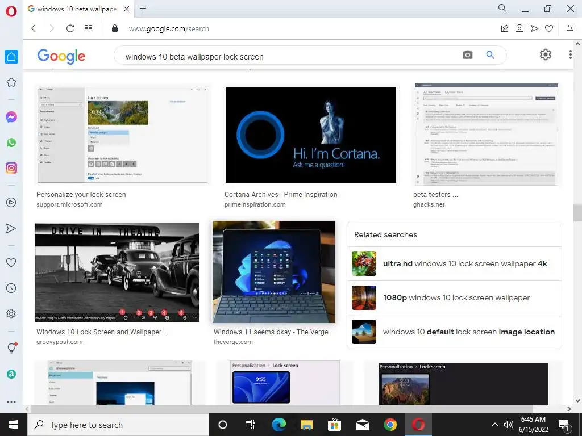Open the Hi I'm Cortana image
This screenshot has width=582, height=436.
[x=311, y=135]
